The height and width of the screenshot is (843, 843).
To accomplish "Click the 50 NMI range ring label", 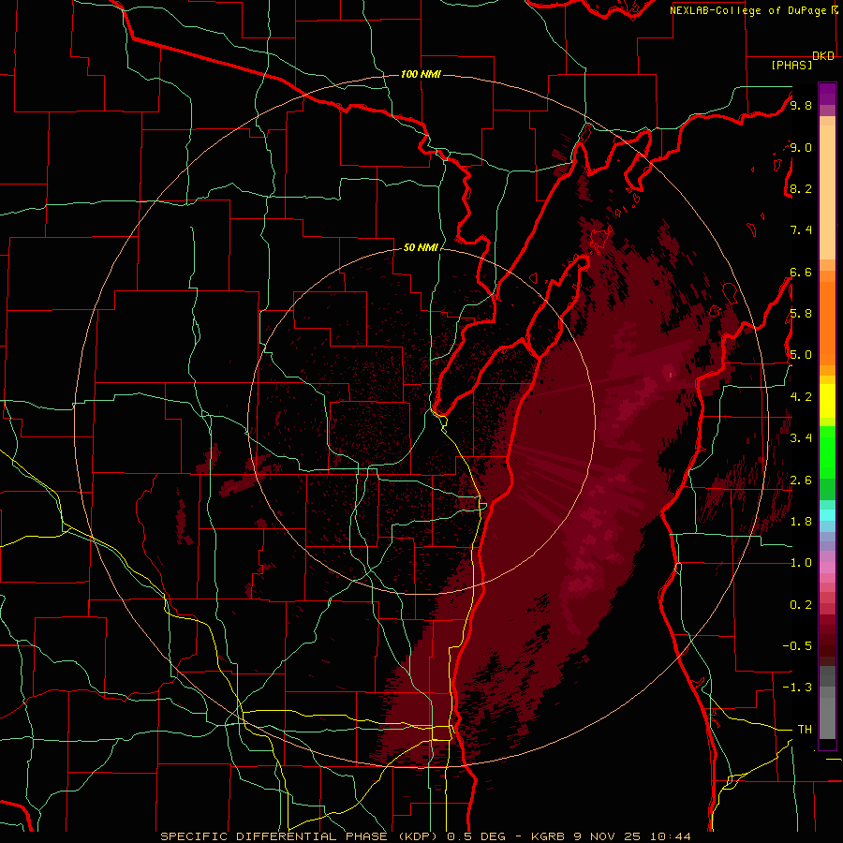I will [x=421, y=247].
